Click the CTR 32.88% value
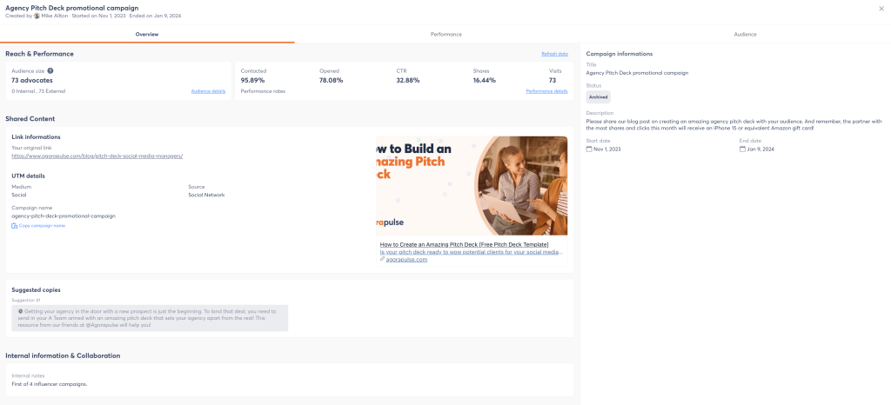The width and height of the screenshot is (891, 405). click(408, 81)
